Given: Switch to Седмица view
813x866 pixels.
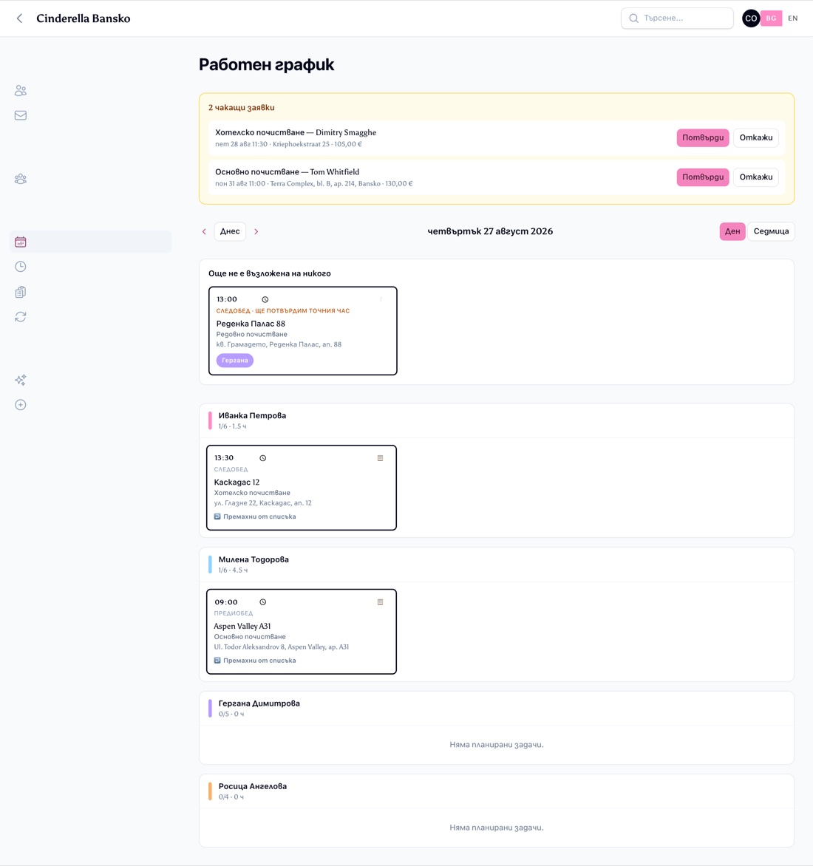Looking at the screenshot, I should pyautogui.click(x=771, y=231).
